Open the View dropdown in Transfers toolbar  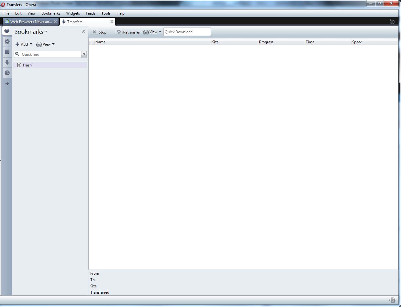pyautogui.click(x=152, y=32)
